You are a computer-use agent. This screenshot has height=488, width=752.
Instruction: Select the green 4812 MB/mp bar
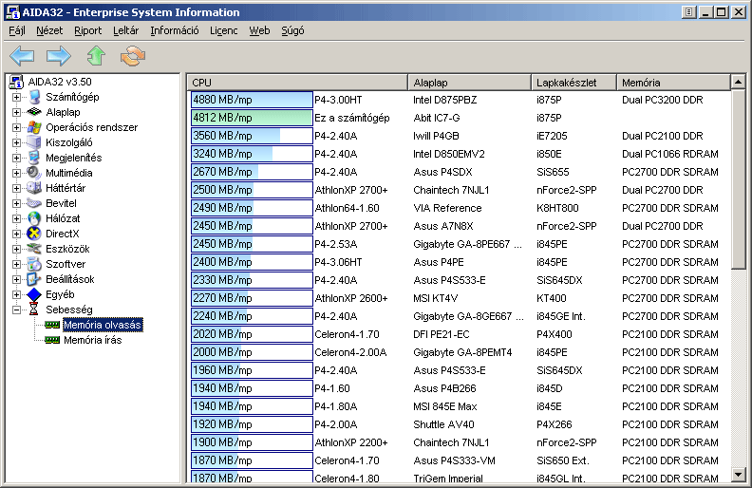coord(252,118)
